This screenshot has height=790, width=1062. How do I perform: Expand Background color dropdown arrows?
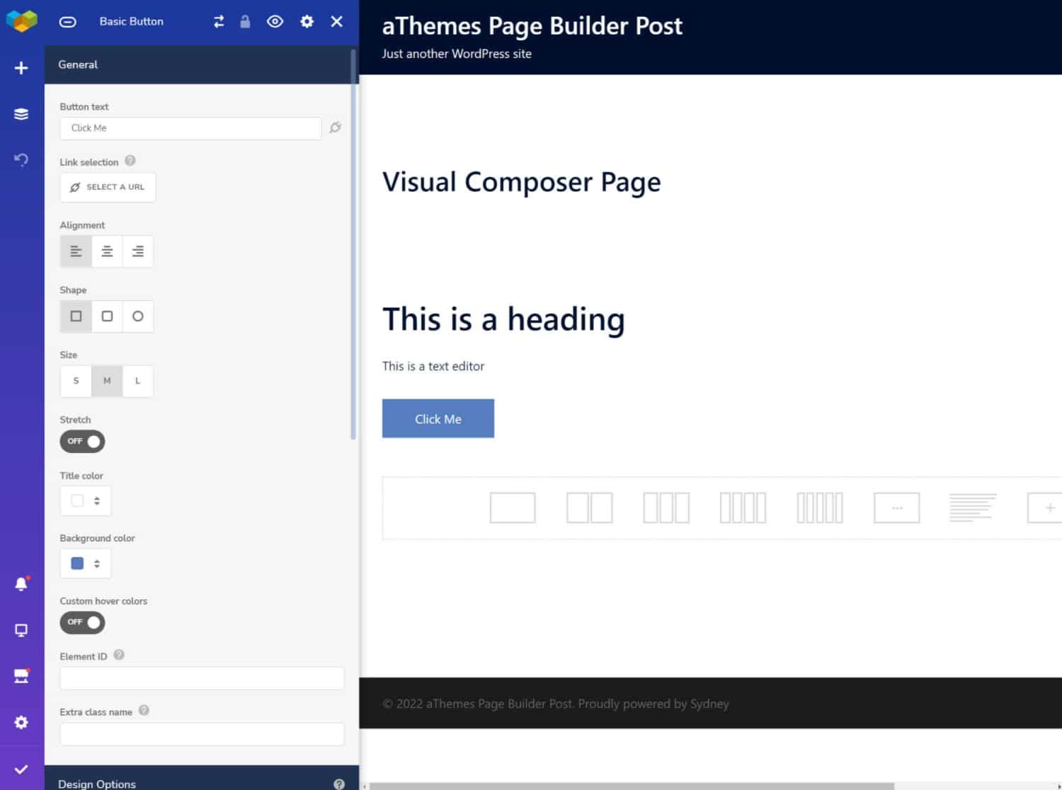click(x=97, y=563)
